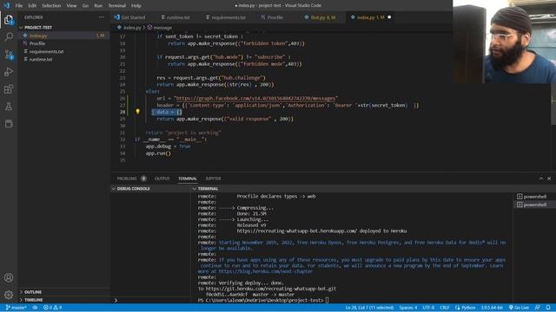Expand the TIMELINE section
Viewport: 556px width, 312px height.
(63, 300)
